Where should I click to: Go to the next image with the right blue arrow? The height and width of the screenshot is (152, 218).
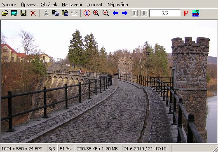pyautogui.click(x=125, y=13)
